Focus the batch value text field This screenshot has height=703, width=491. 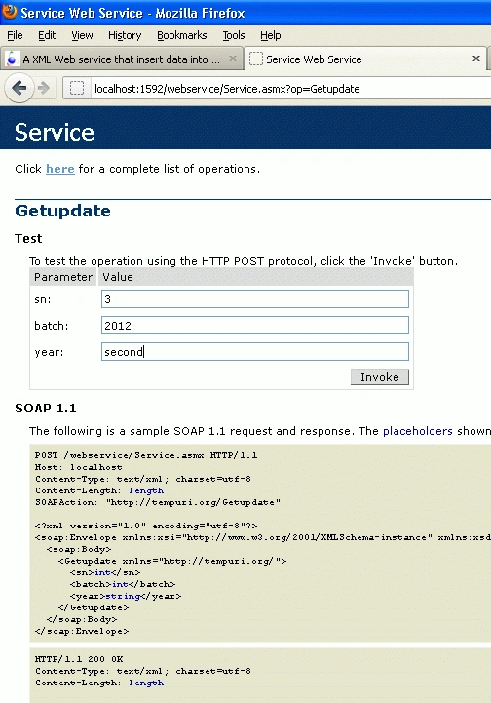(x=255, y=326)
